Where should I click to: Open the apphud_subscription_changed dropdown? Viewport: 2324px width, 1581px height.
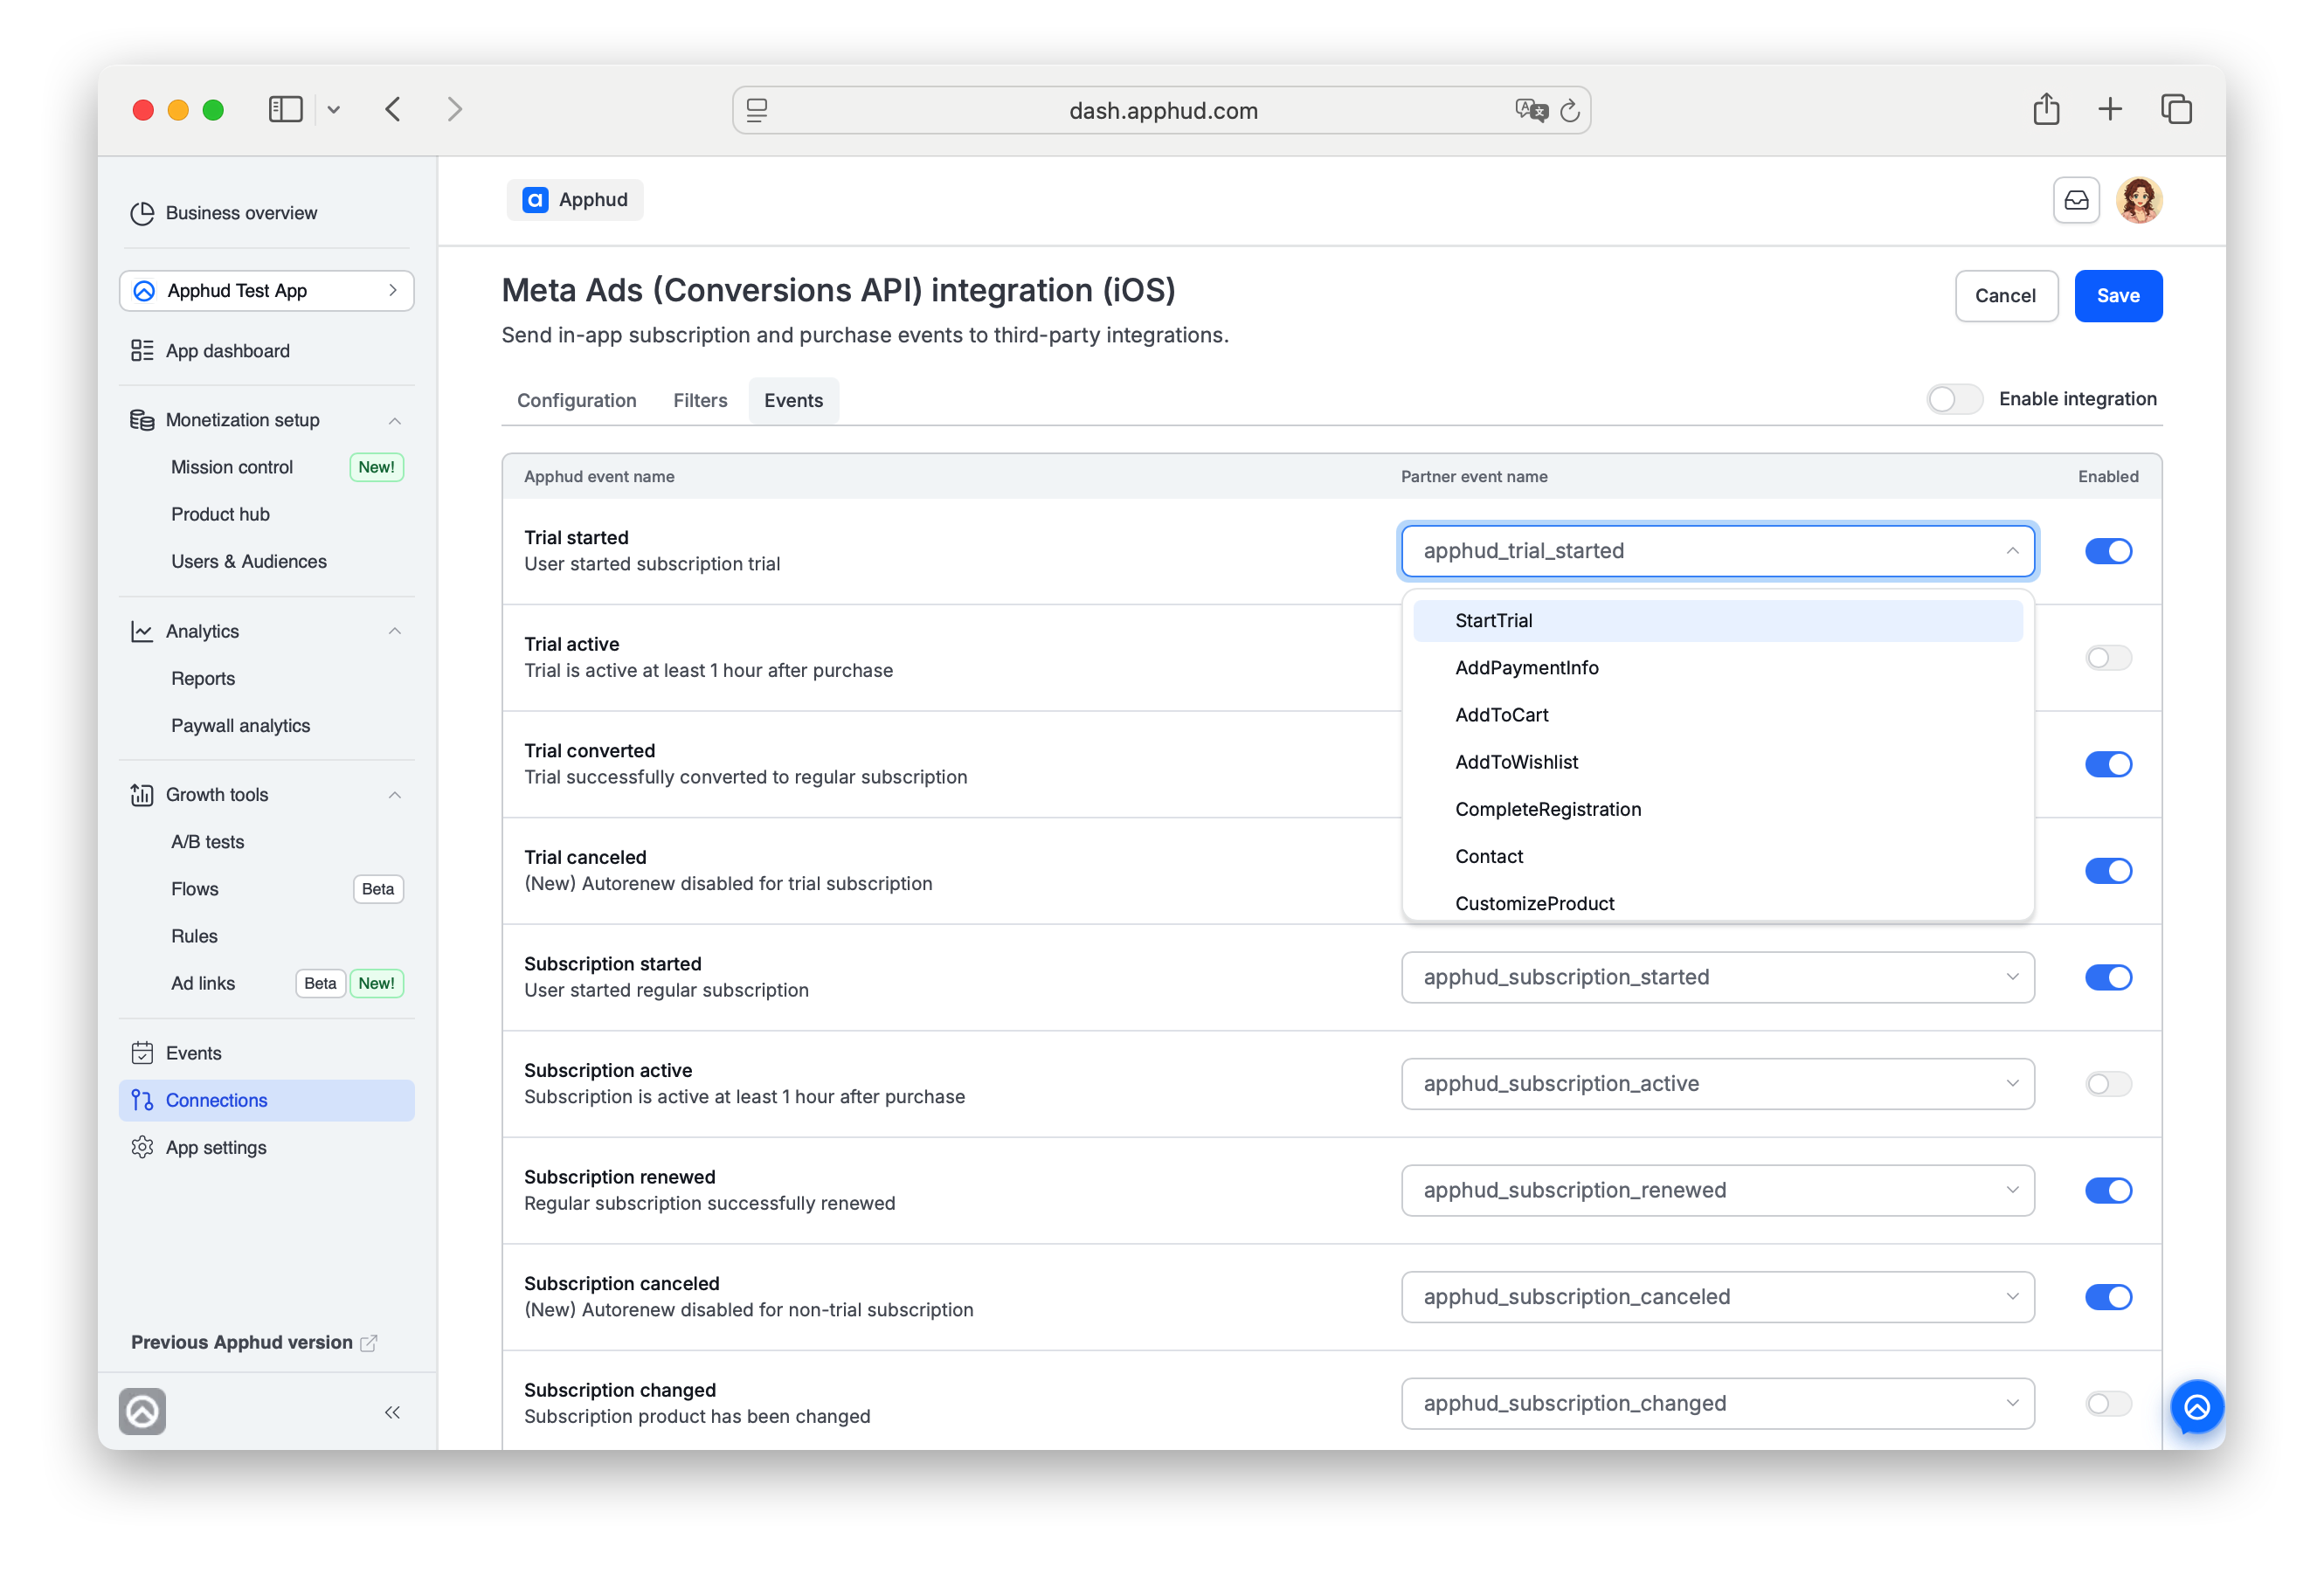click(1717, 1404)
